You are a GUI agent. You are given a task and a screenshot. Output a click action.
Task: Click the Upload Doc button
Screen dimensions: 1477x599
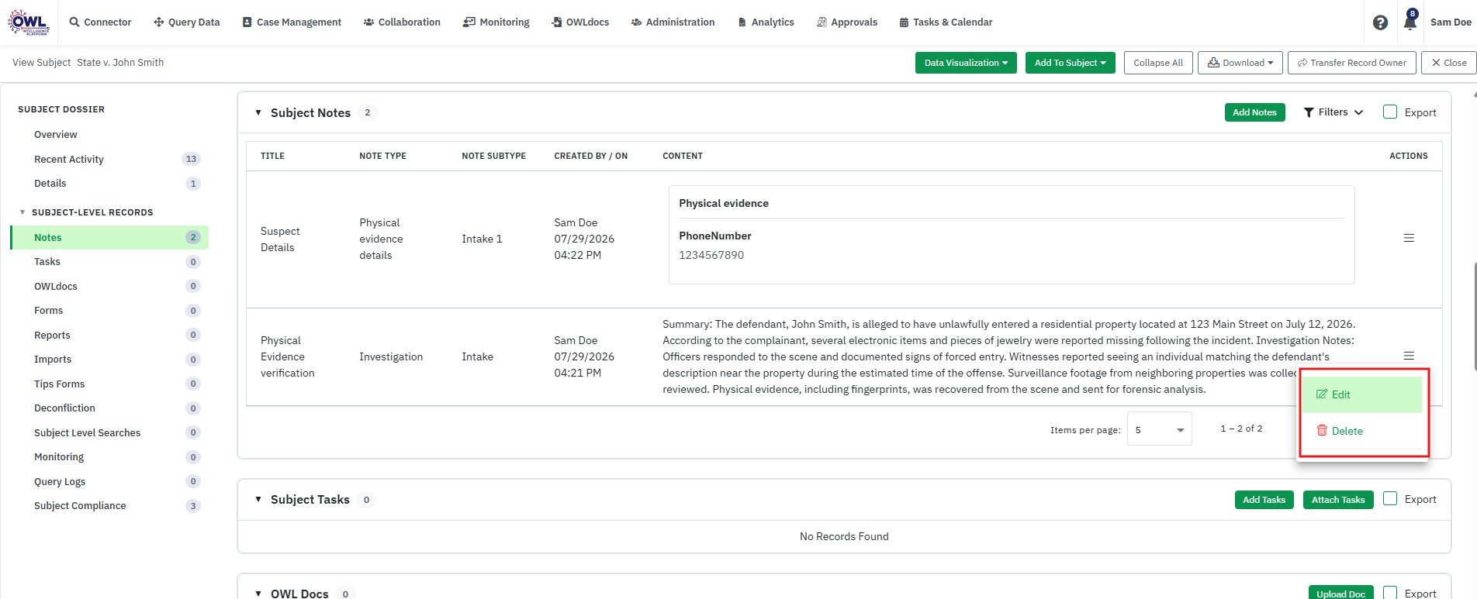[1340, 594]
